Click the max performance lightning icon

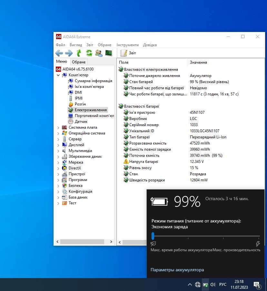[258, 243]
